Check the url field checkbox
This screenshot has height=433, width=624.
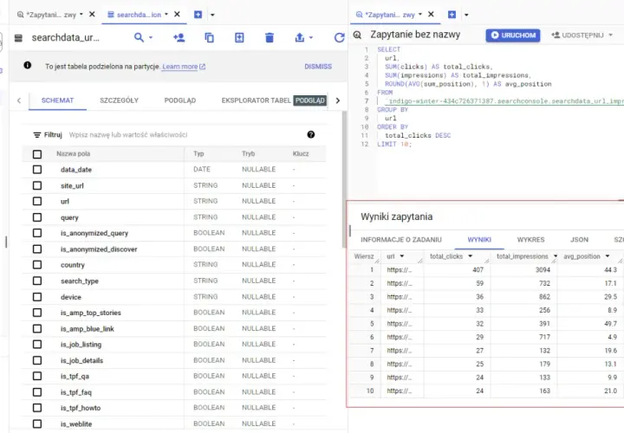(x=37, y=201)
